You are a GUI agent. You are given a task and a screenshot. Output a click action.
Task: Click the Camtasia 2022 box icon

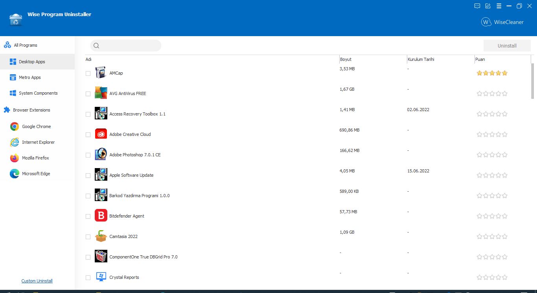[x=101, y=236]
